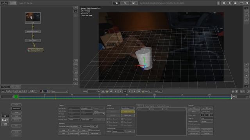Toggle the red channel swatch
Viewport: 250px width, 140px height.
(41, 91)
